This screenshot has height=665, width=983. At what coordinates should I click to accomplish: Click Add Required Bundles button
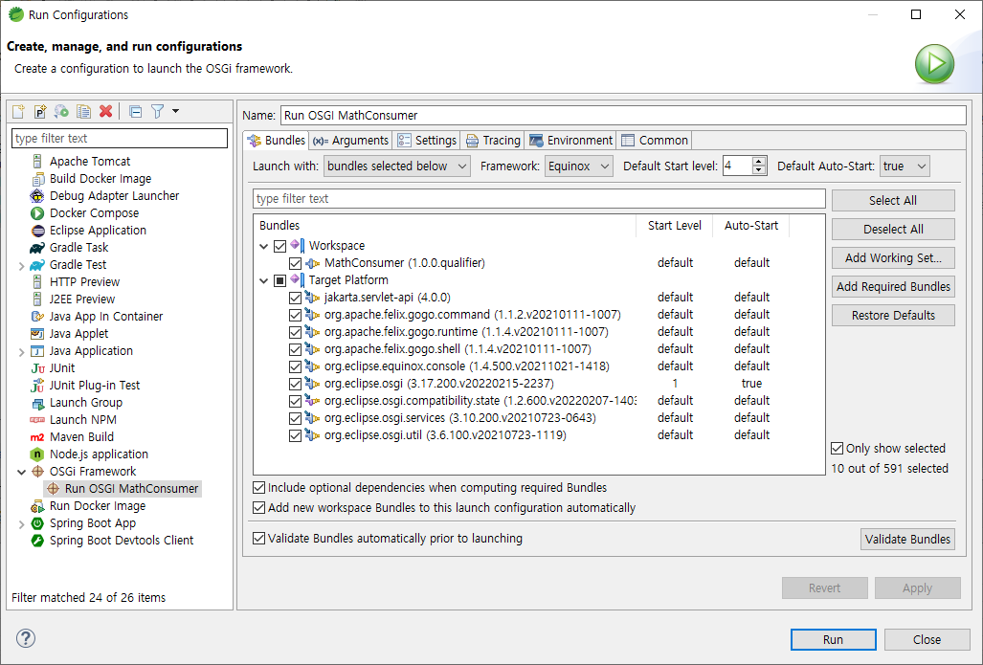click(x=893, y=287)
